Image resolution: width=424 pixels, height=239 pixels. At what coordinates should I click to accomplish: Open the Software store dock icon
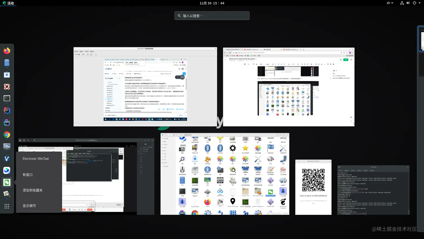tap(7, 75)
